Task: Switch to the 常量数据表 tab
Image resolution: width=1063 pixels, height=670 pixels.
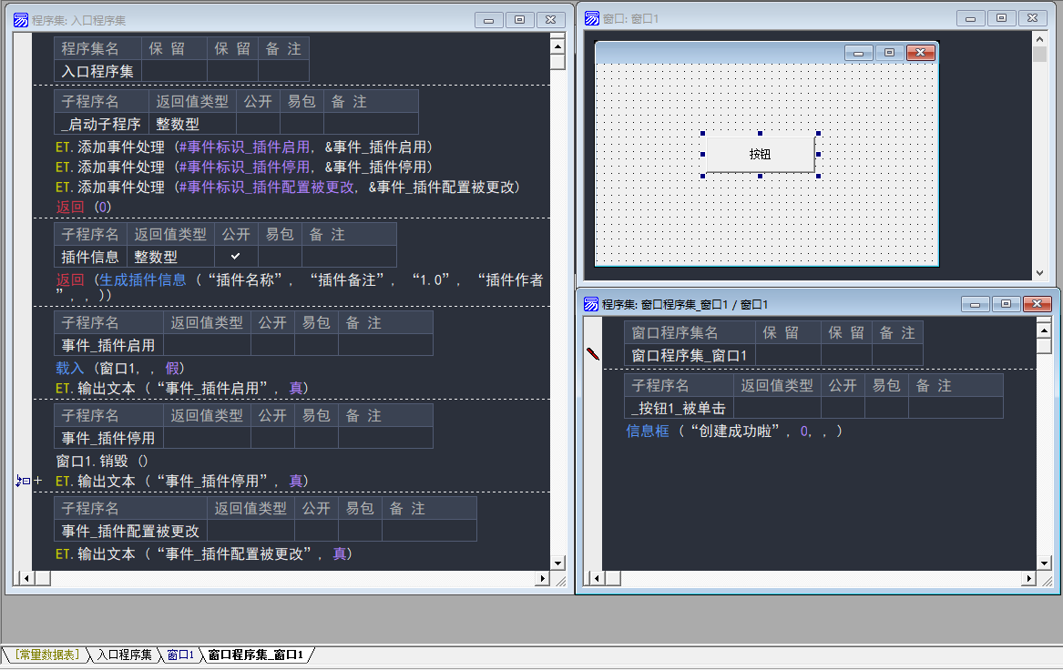Action: tap(46, 655)
